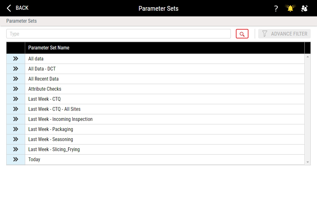Open the notifications bell icon

pyautogui.click(x=290, y=8)
